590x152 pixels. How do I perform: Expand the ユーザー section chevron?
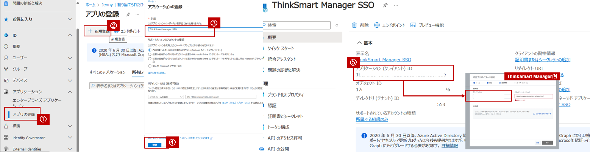[70, 58]
